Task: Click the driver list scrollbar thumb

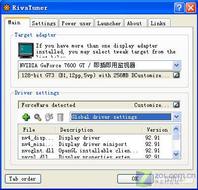Action: 176,137
